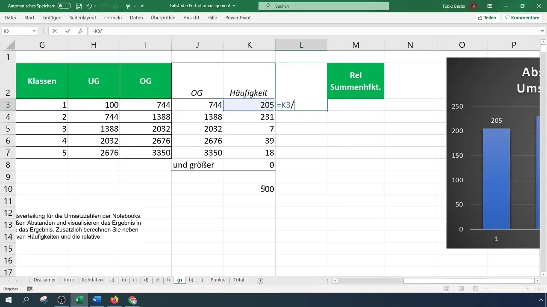This screenshot has height=307, width=547.
Task: Click the Undo arrow icon
Action: click(88, 6)
